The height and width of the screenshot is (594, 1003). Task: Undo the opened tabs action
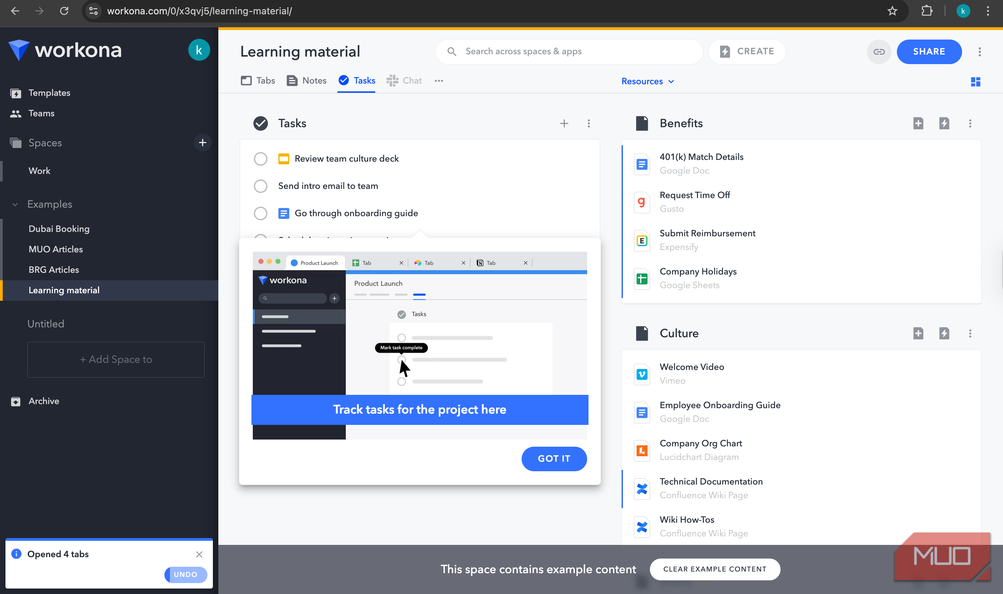[185, 574]
